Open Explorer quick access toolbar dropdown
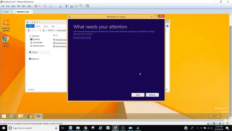This screenshot has height=131, width=232. click(38, 22)
